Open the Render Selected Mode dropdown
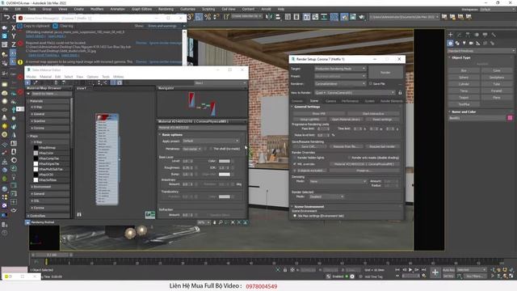The image size is (517, 291). (326, 196)
